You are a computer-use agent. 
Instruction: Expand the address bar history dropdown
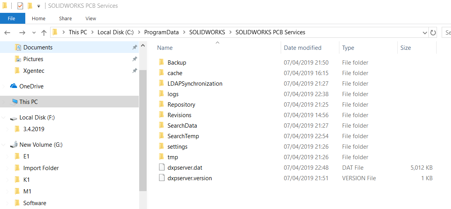tap(425, 33)
